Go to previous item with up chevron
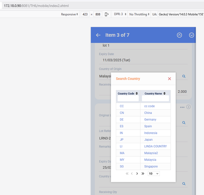This screenshot has height=195, width=204. tap(179, 35)
